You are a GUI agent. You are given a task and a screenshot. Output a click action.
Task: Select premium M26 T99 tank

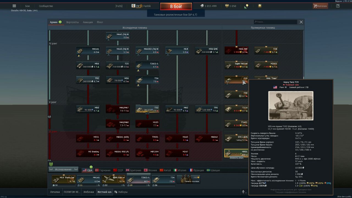click(237, 51)
